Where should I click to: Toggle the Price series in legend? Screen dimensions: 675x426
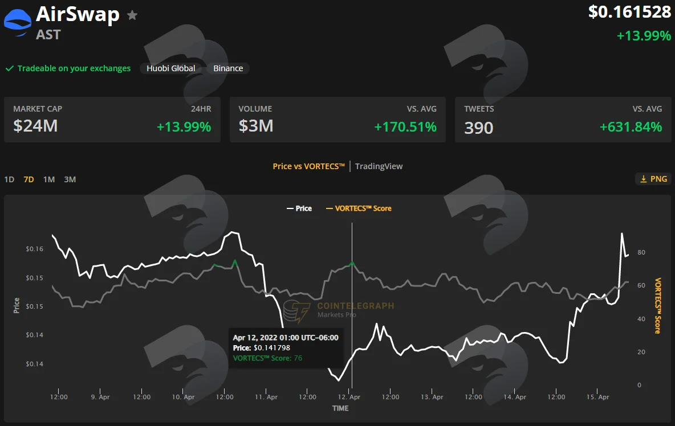pyautogui.click(x=299, y=208)
